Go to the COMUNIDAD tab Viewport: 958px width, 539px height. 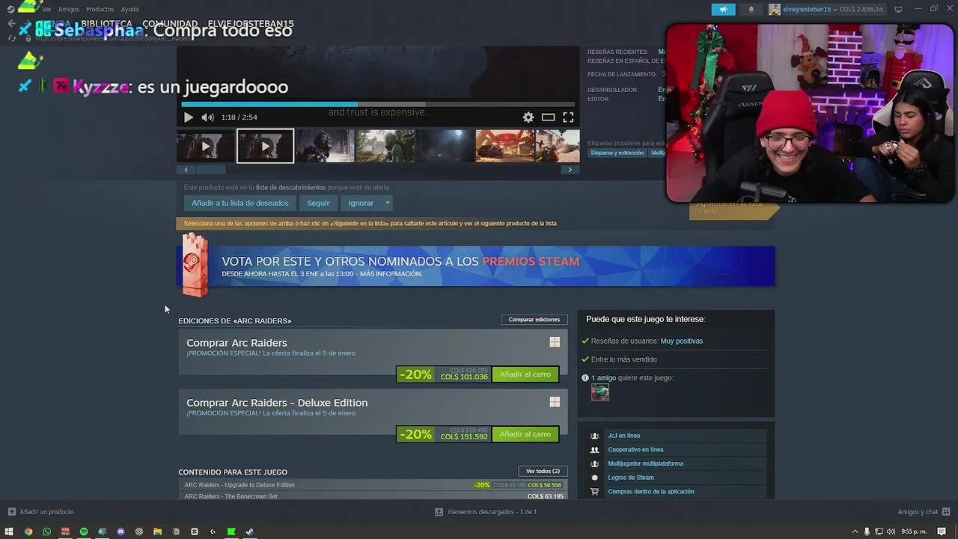[x=170, y=24]
